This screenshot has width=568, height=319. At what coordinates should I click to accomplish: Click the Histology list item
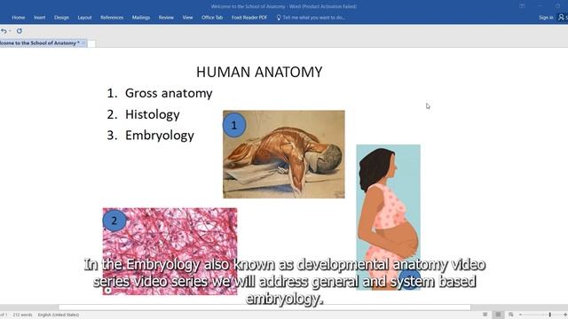pos(152,114)
